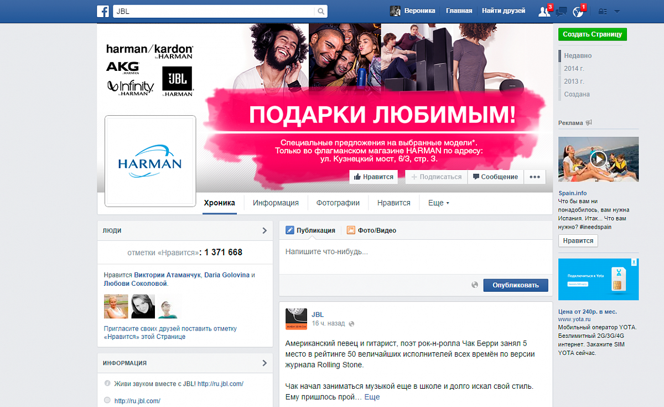Click the ad options icon beside Реклама
This screenshot has height=407, width=664.
tap(589, 123)
